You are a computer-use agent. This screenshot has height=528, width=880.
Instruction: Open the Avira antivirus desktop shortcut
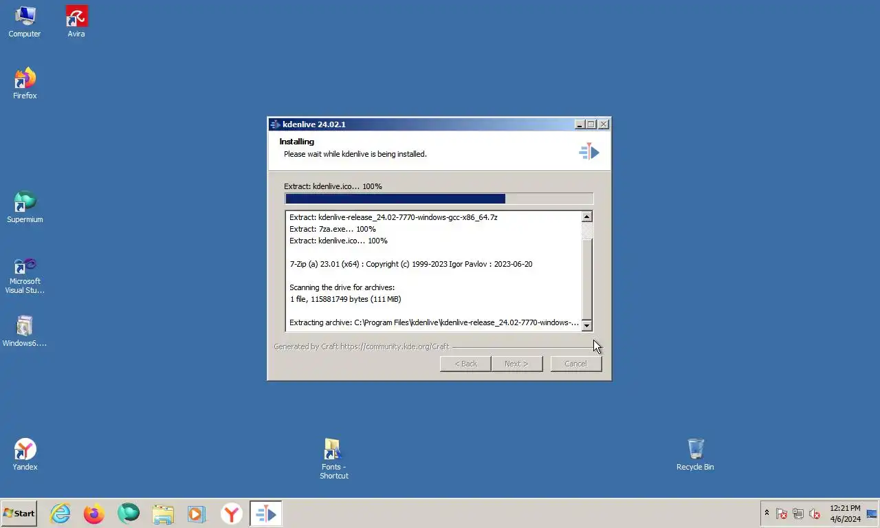[76, 22]
